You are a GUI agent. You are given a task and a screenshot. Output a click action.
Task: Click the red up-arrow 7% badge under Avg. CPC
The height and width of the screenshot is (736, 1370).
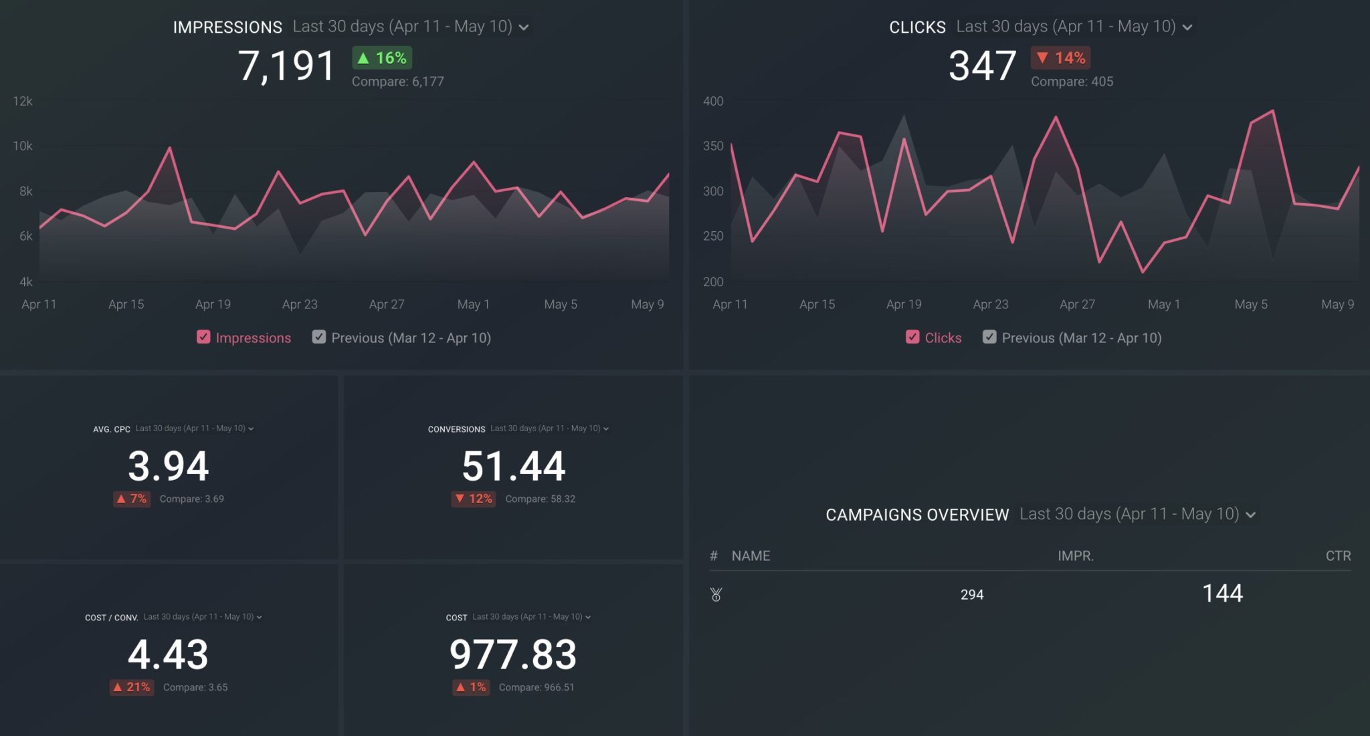coord(132,499)
